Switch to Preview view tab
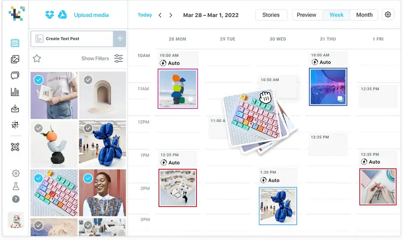Viewport: 403px width, 240px height. pos(306,15)
